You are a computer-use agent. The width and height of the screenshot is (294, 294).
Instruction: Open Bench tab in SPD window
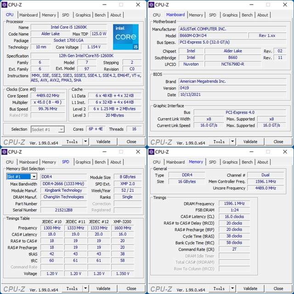[100, 162]
